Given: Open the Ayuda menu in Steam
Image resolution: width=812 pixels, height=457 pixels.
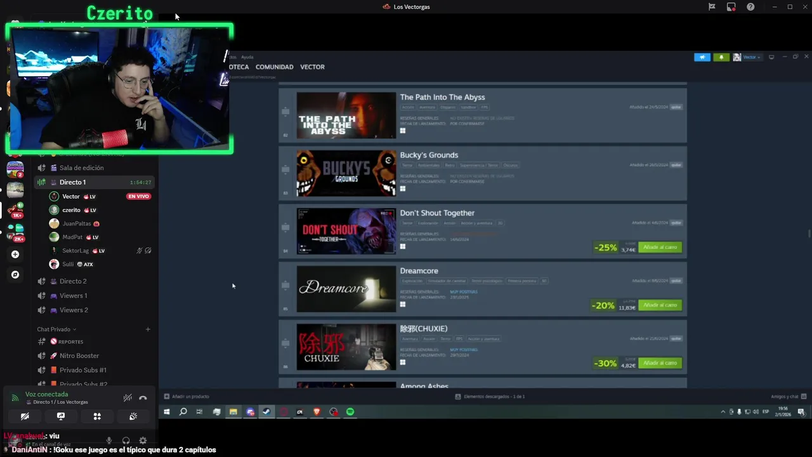Looking at the screenshot, I should (x=247, y=57).
